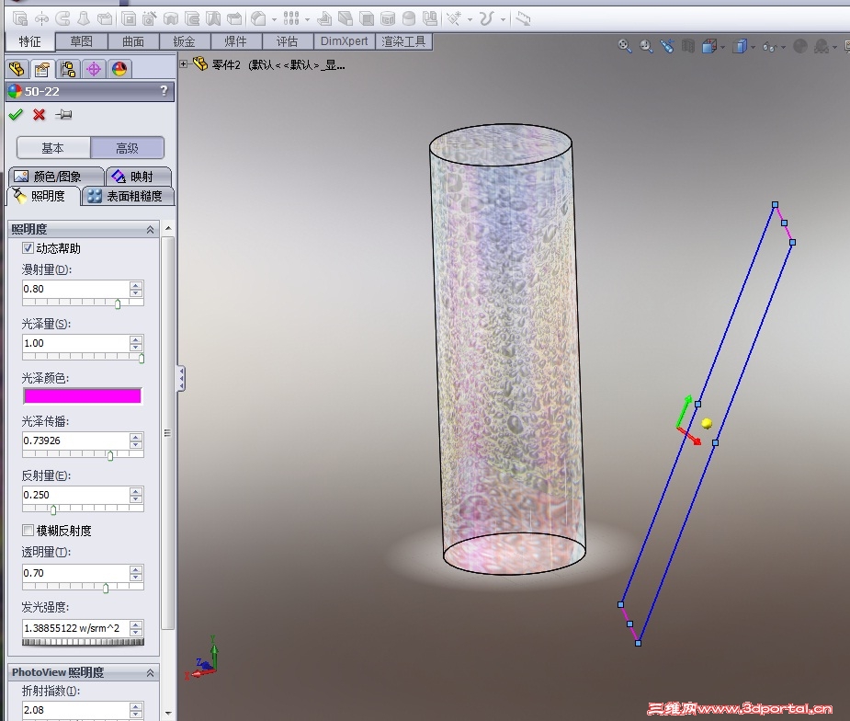Click the Wrap toolbar icon
This screenshot has width=850, height=721.
click(388, 19)
